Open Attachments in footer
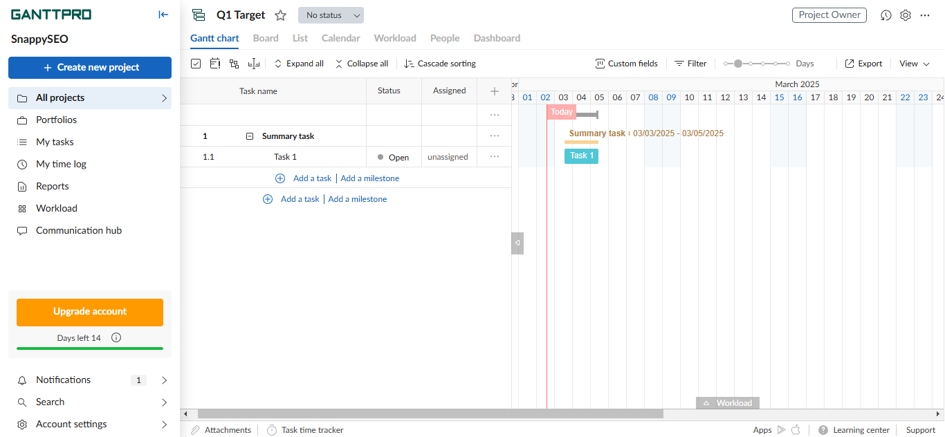 click(221, 430)
